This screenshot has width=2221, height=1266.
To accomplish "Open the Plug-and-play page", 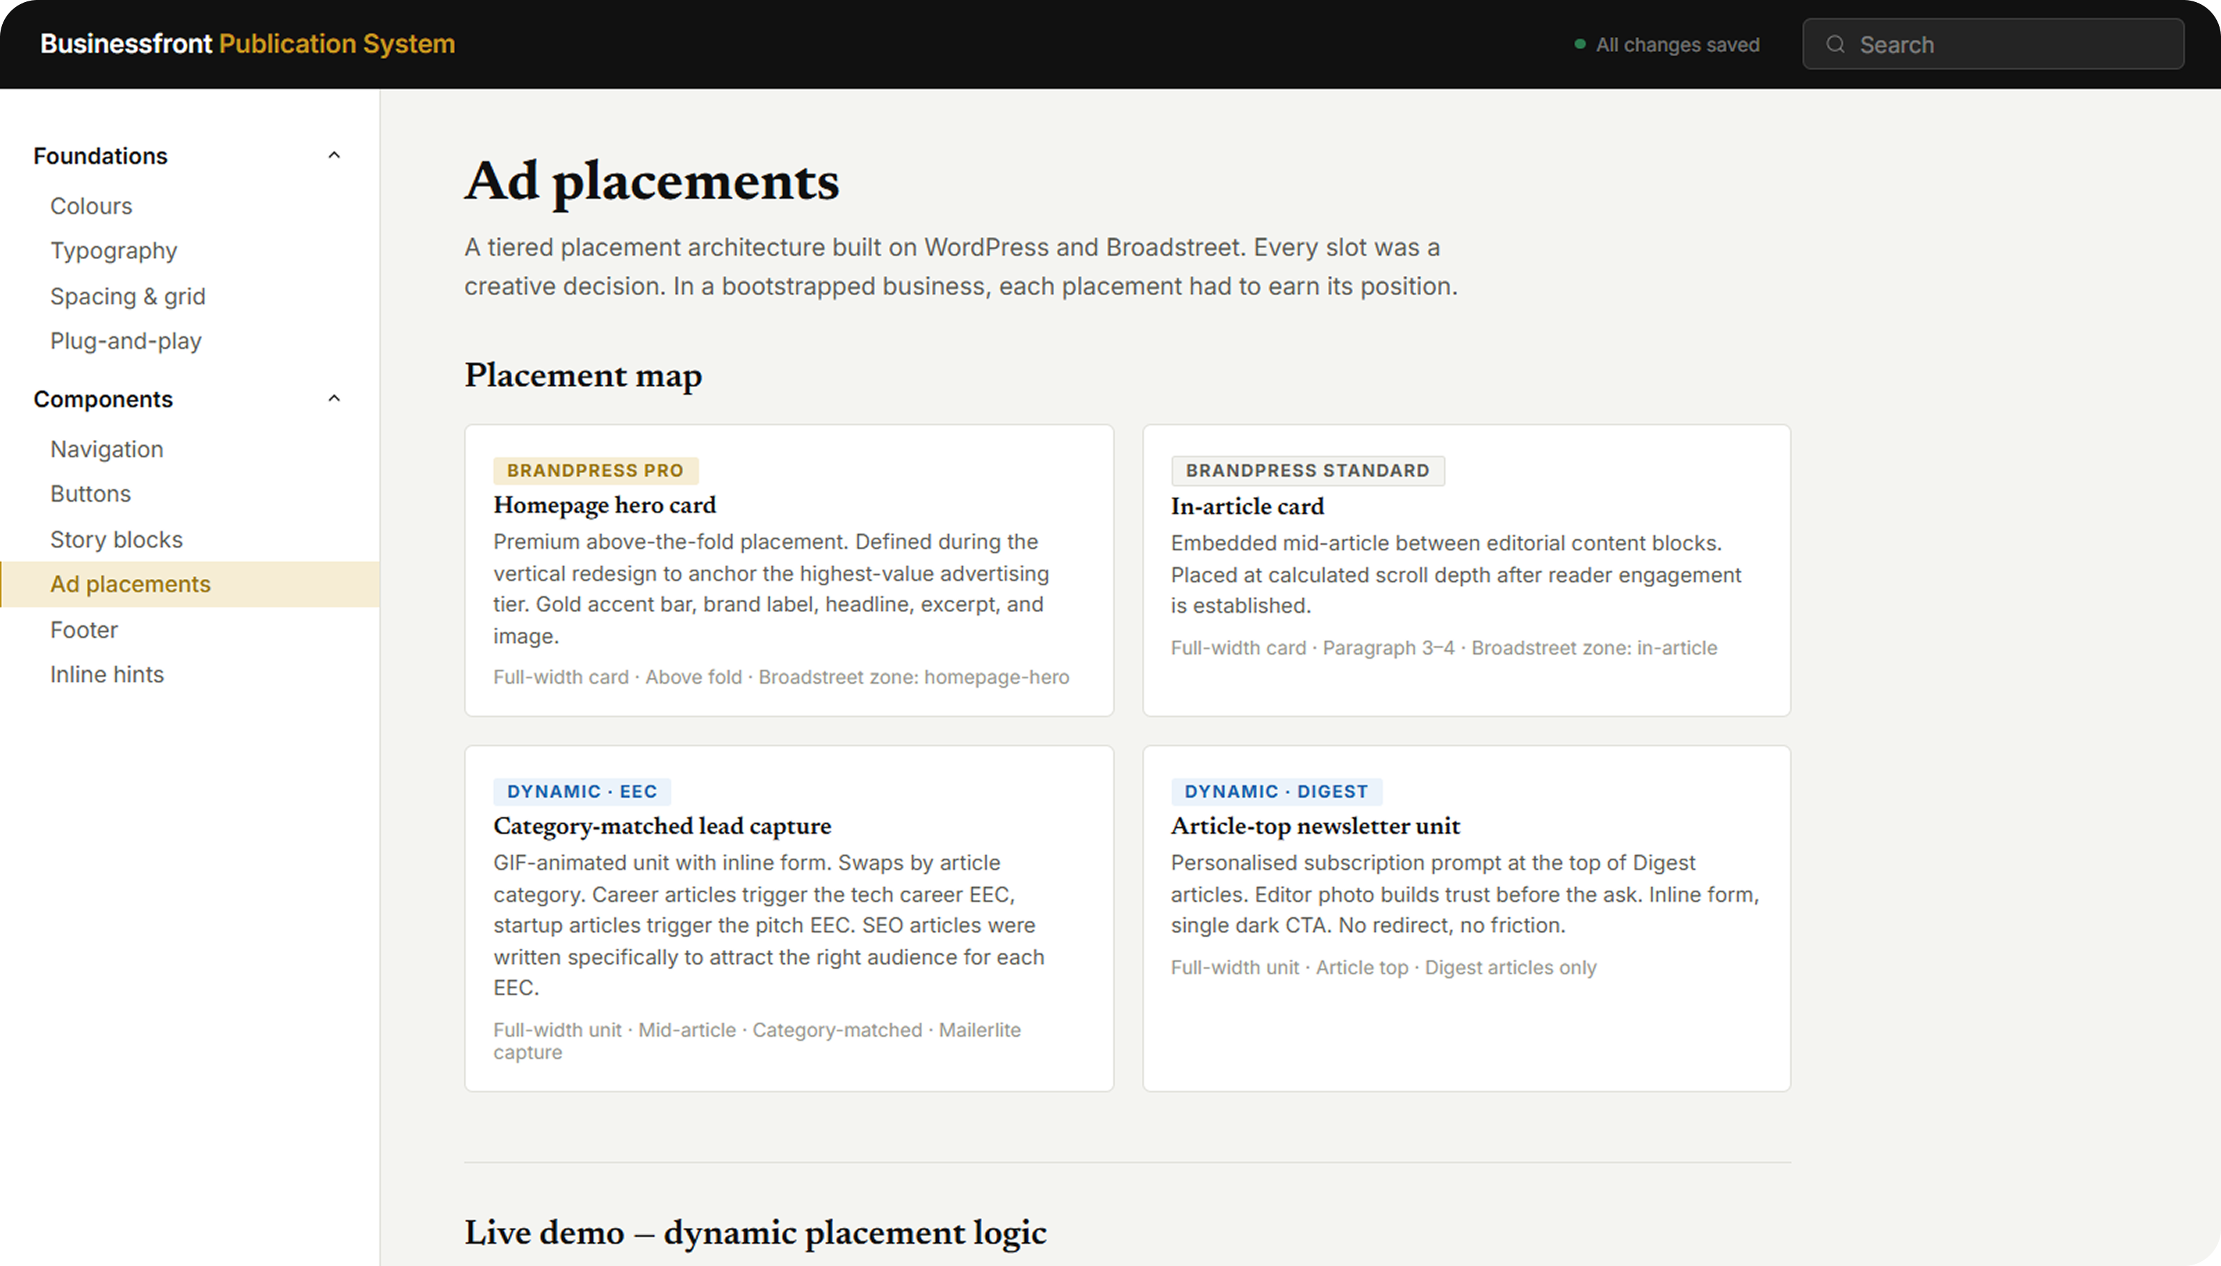I will pos(126,341).
